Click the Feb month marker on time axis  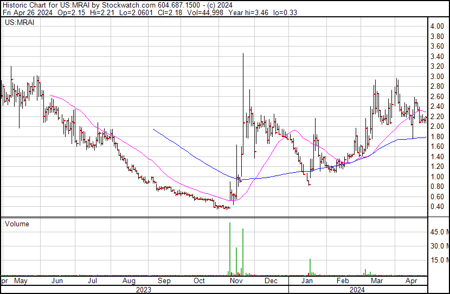pos(342,282)
